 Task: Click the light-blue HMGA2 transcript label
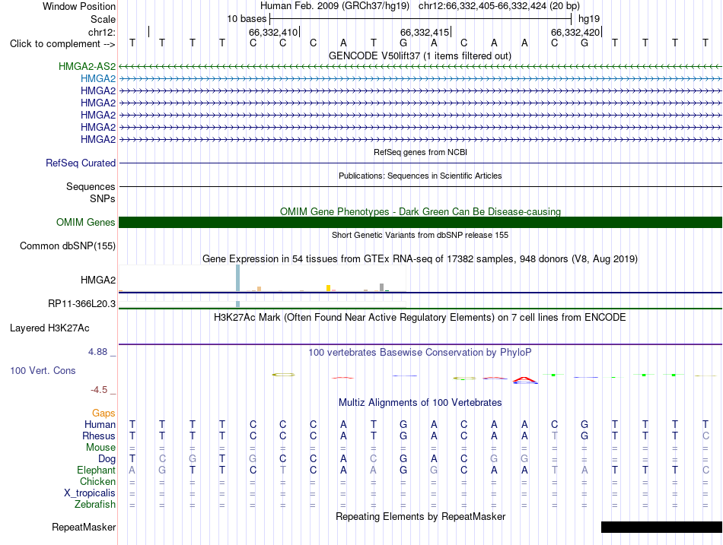(98, 79)
